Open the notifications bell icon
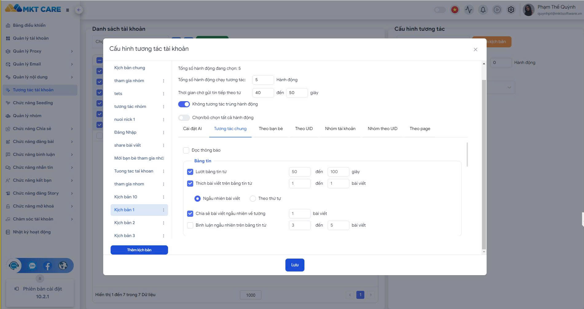The width and height of the screenshot is (584, 309). (483, 10)
